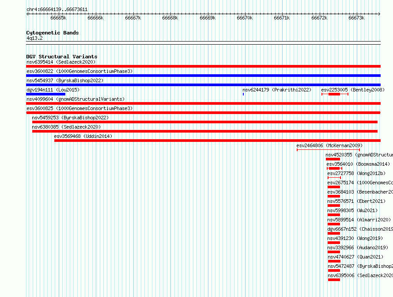Open the esv3600822 (1000GenomesConsortiumPhase3) label
Viewport: 393px width, 297px height.
79,71
